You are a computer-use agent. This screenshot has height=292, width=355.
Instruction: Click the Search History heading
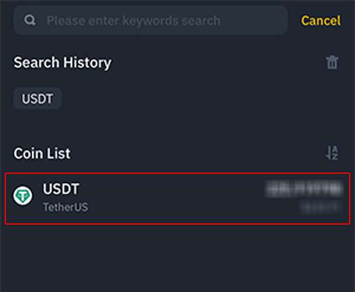(x=62, y=62)
